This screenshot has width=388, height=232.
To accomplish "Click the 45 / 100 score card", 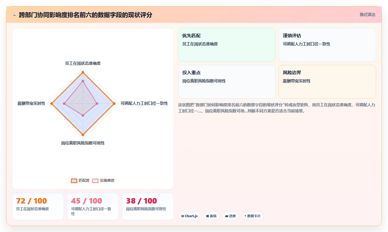I will click(93, 206).
